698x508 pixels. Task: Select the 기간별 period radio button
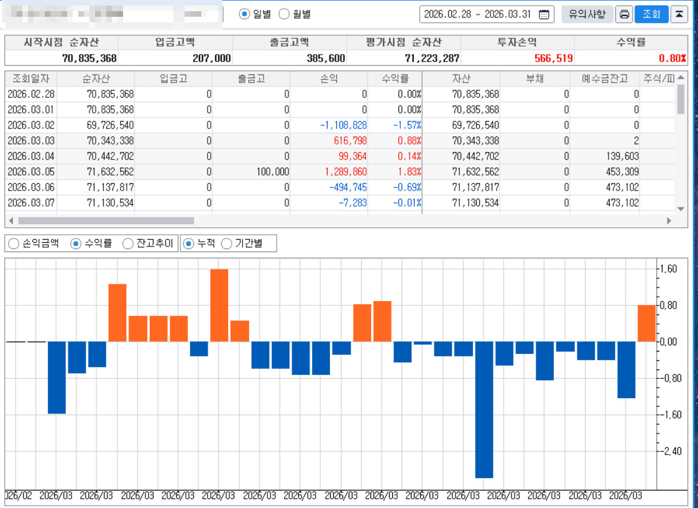point(227,243)
